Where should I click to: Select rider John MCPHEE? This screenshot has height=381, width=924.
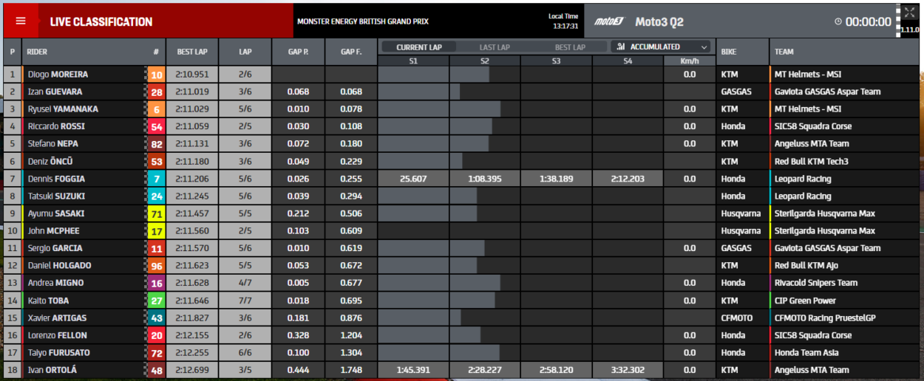(x=53, y=231)
